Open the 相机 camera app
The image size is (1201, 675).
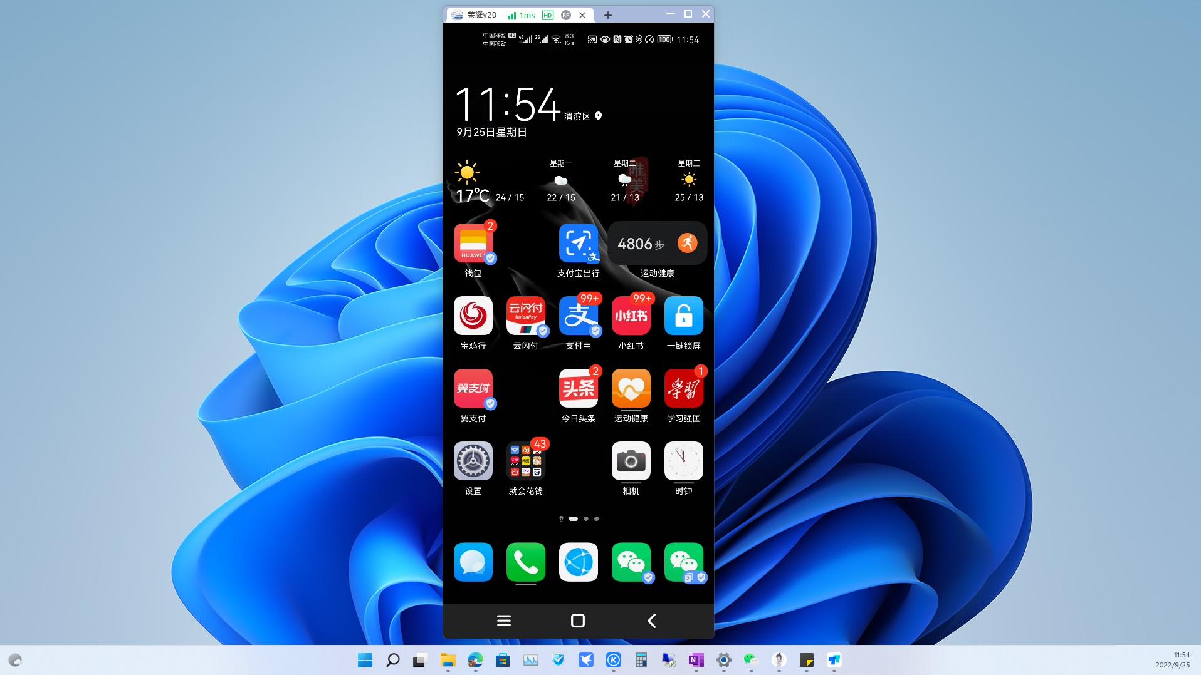(631, 461)
